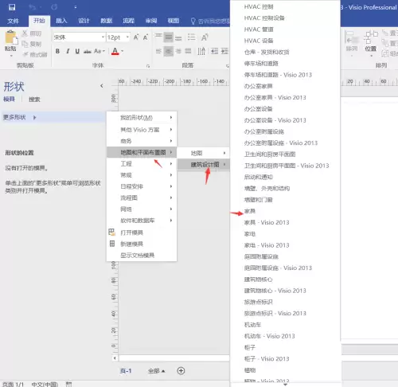Click the 复制 (Copy) icon

(25, 44)
